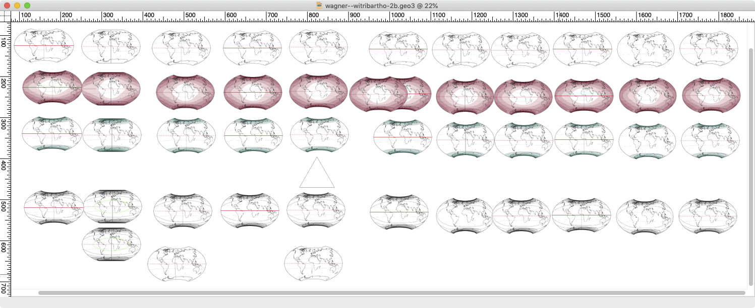Click the document icon in the title bar

[x=319, y=5]
